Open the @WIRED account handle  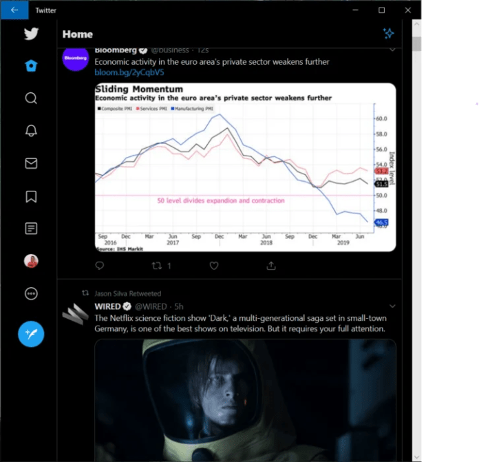(151, 306)
